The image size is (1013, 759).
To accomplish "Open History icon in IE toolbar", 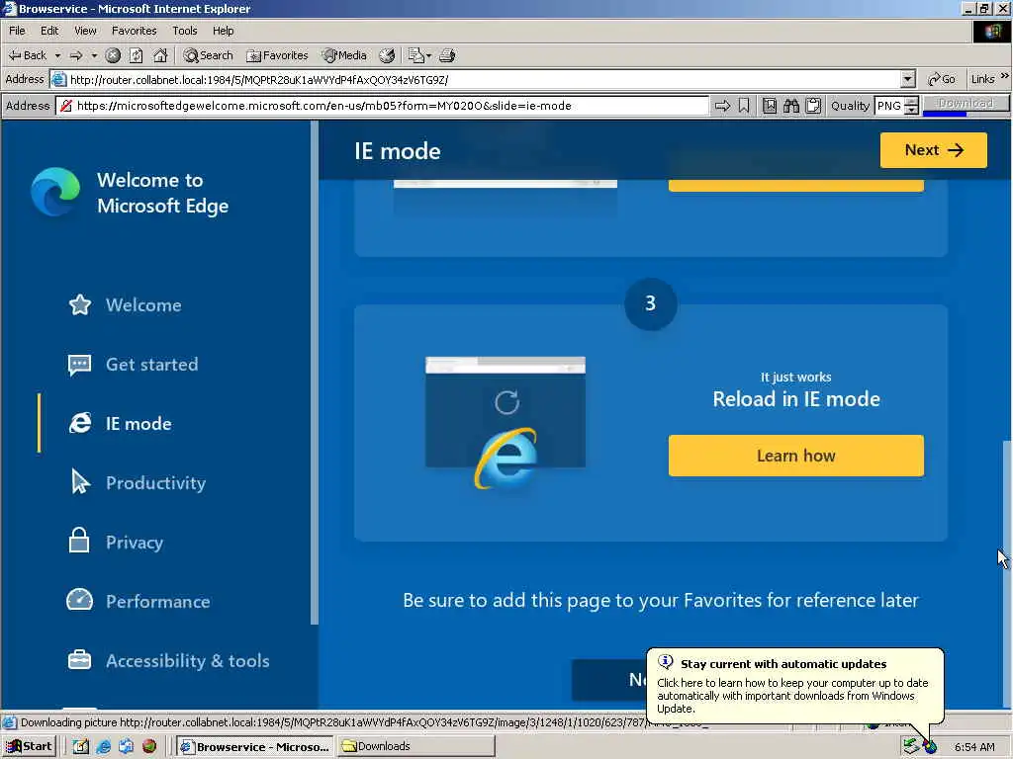I will coord(387,55).
